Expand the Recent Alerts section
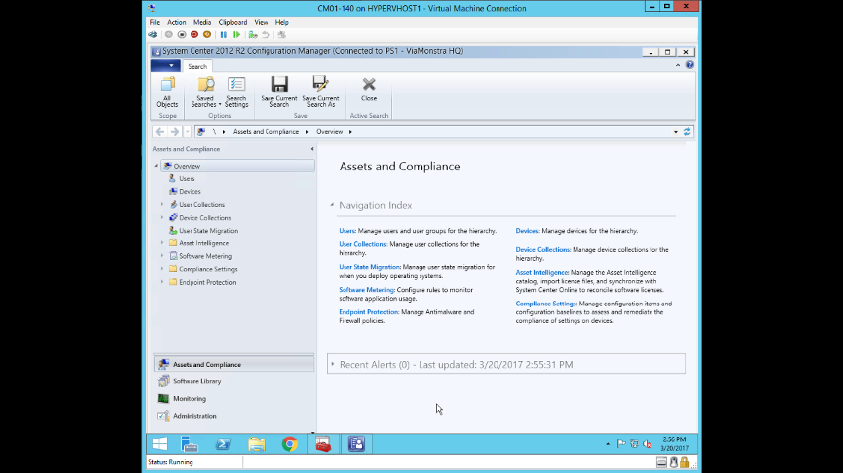Viewport: 843px width, 473px height. click(333, 365)
